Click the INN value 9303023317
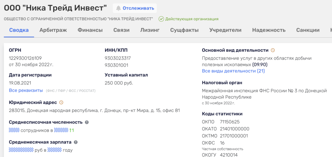332x157 pixels. tap(118, 58)
